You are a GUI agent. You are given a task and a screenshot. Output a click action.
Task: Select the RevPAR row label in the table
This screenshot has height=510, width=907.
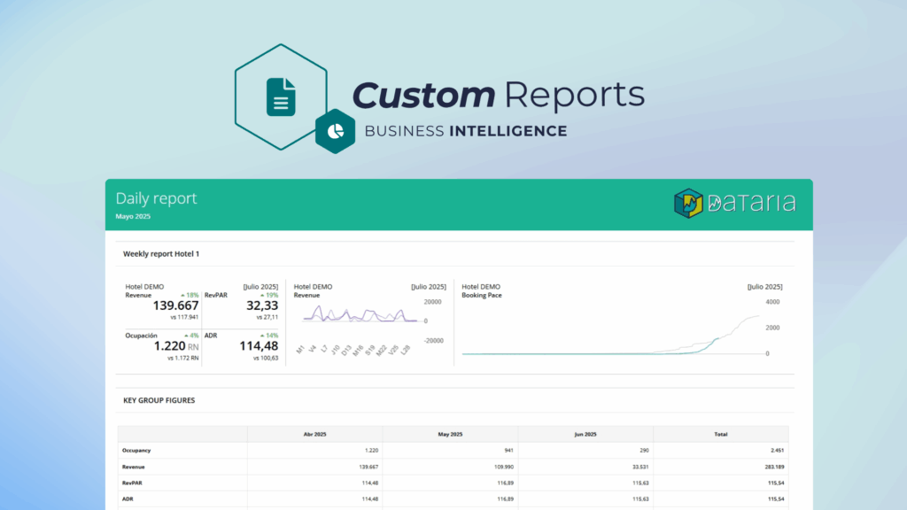point(132,483)
